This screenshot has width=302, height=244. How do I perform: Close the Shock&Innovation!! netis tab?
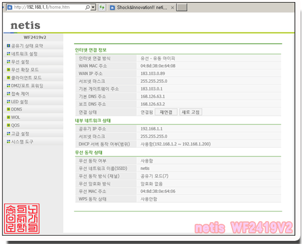click(172, 7)
